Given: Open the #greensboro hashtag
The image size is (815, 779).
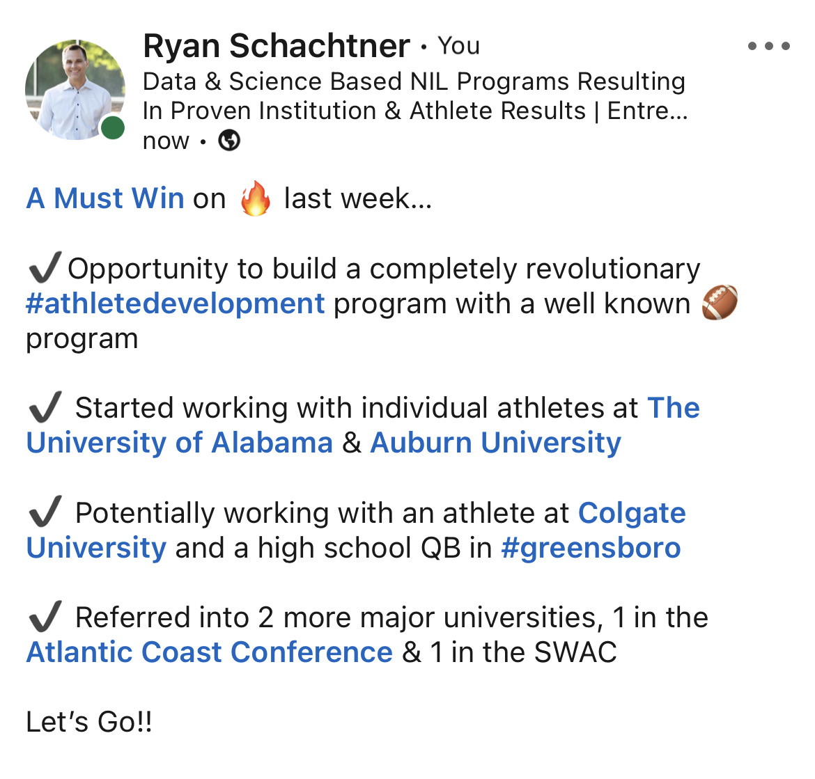Looking at the screenshot, I should pyautogui.click(x=591, y=549).
